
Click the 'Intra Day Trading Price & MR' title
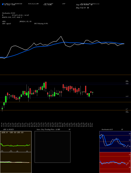tap(48, 129)
